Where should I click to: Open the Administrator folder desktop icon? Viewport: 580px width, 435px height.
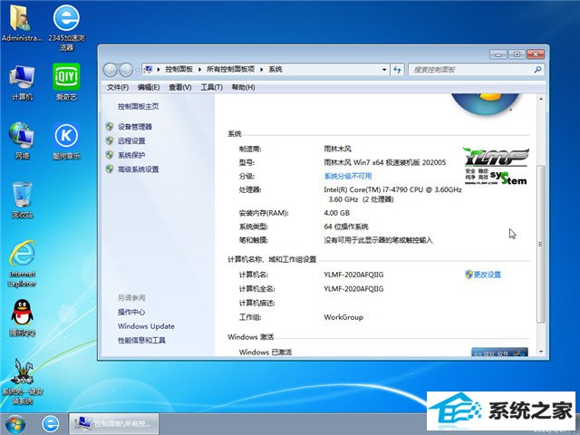(x=22, y=24)
